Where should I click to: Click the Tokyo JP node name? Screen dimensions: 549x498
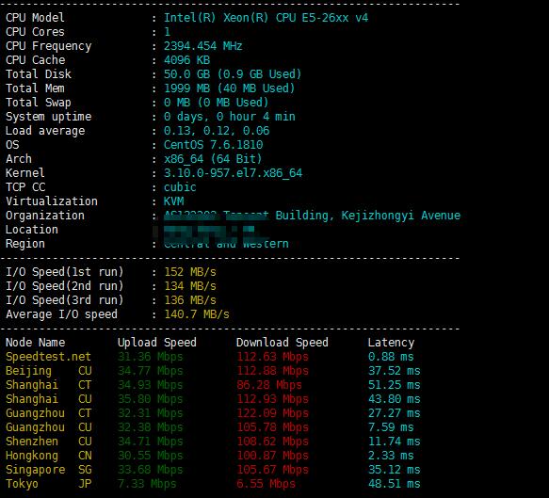pyautogui.click(x=49, y=484)
